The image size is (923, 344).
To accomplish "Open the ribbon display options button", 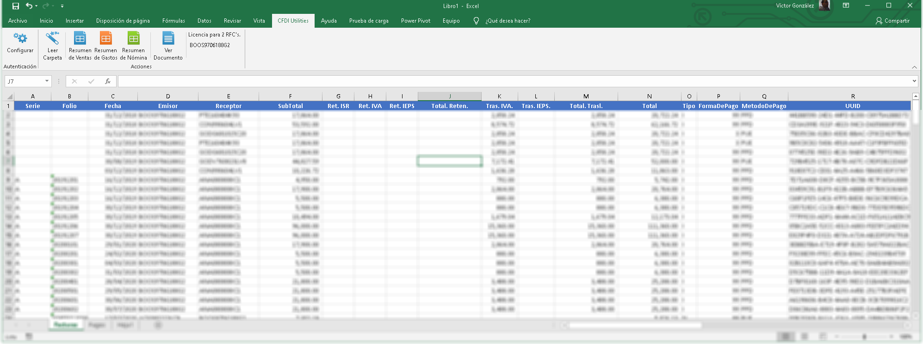I will click(x=846, y=6).
